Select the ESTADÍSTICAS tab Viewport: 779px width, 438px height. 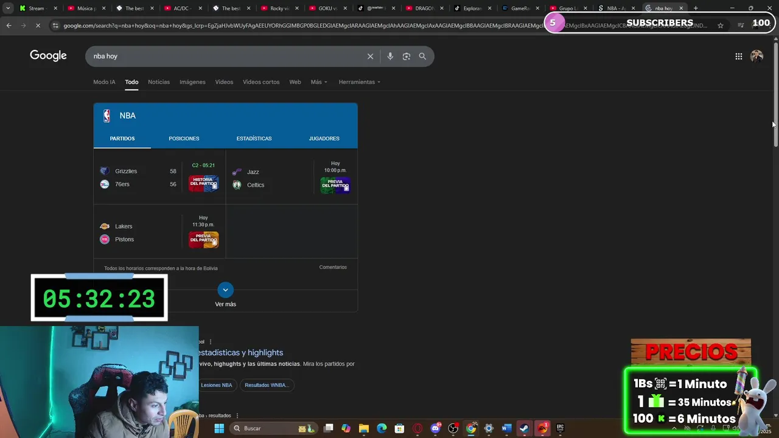254,139
